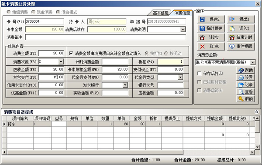Image resolution: width=262 pixels, height=165 pixels.
Task: Click the 信用卡支付(F10) field
Action: tap(51, 85)
